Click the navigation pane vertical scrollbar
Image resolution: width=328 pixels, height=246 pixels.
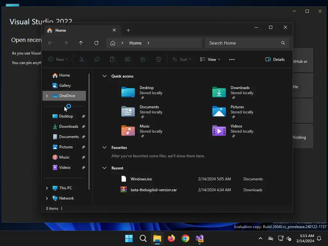click(89, 132)
